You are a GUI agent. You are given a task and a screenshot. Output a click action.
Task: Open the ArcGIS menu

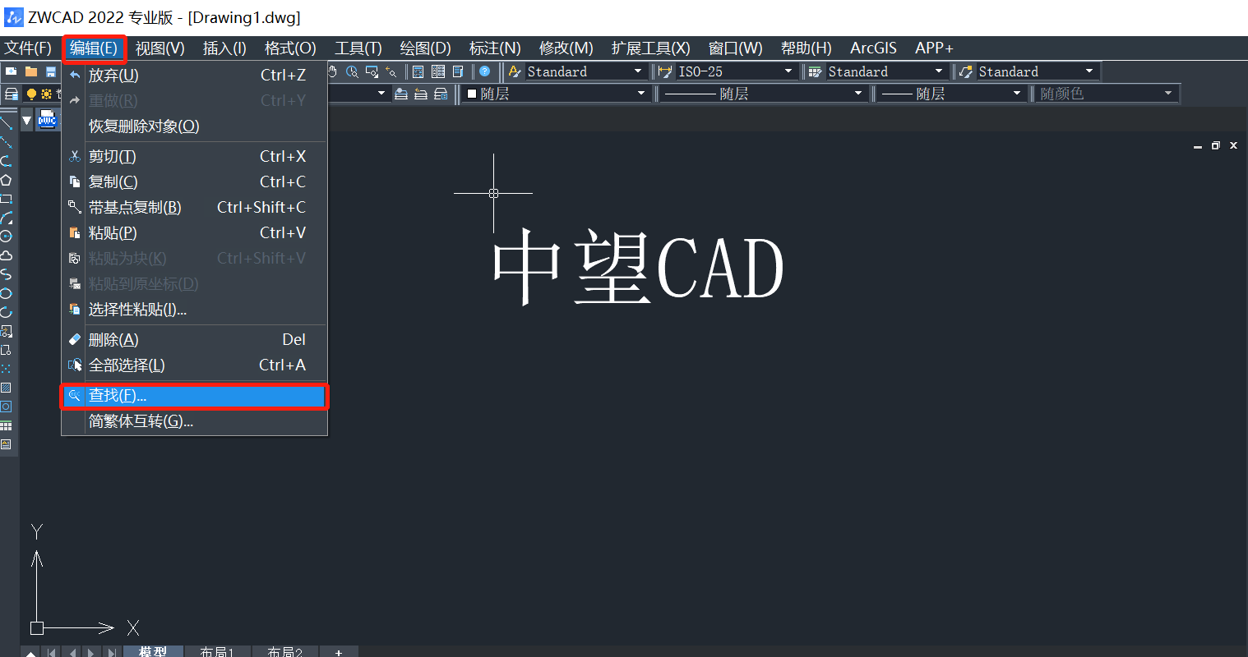tap(873, 48)
